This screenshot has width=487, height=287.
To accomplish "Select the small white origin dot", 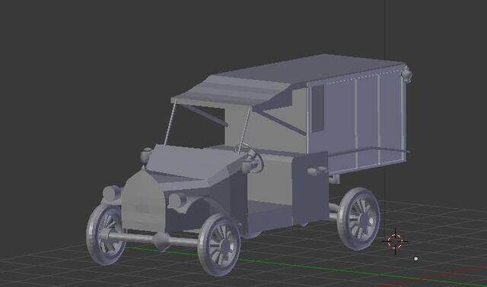I will pyautogui.click(x=416, y=258).
